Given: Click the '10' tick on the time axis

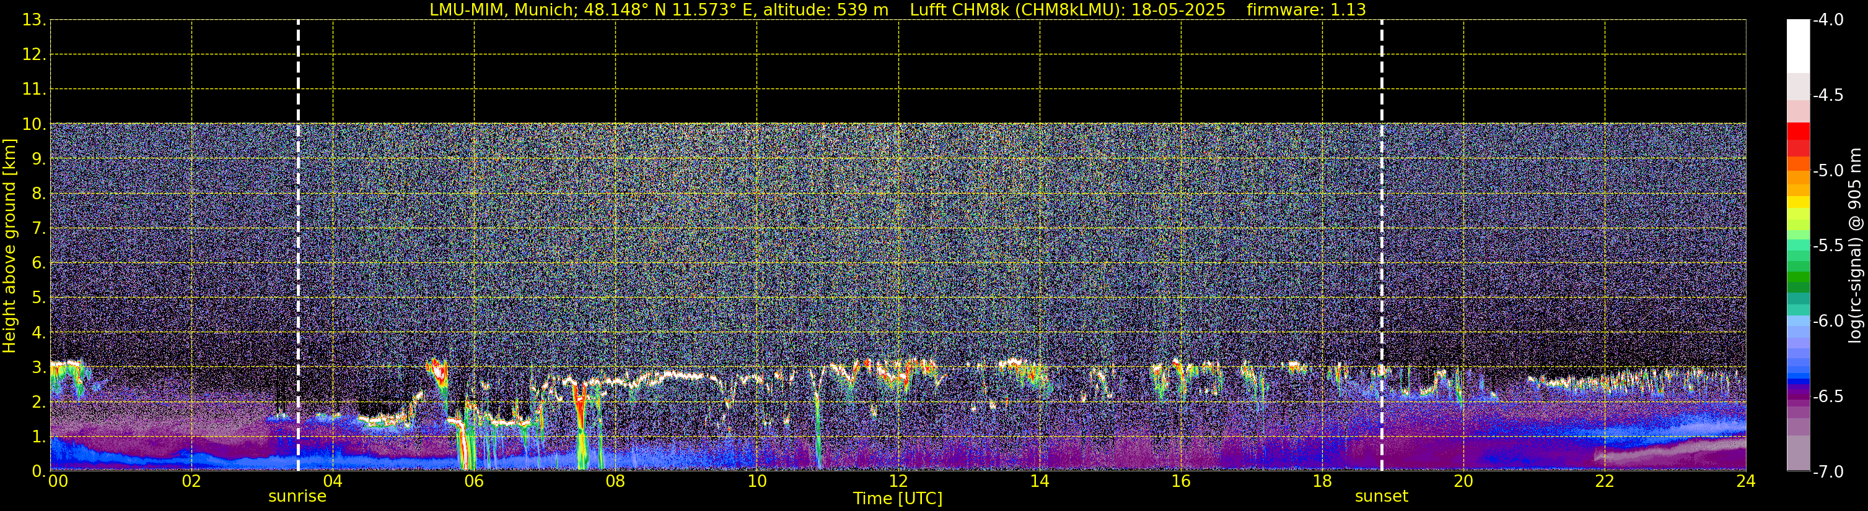Looking at the screenshot, I should 757,482.
